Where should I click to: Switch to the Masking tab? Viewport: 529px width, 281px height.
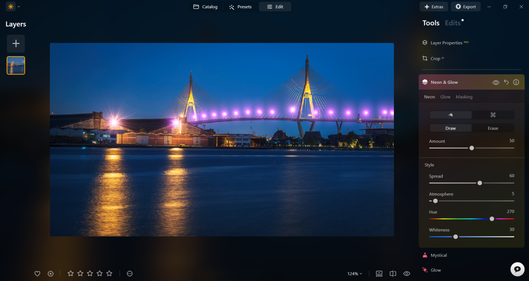(464, 96)
